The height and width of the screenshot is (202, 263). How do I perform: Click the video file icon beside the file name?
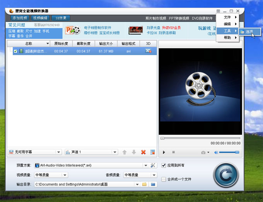[x=21, y=51]
